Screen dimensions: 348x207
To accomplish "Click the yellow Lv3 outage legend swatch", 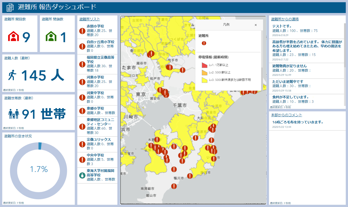I will (204, 80).
